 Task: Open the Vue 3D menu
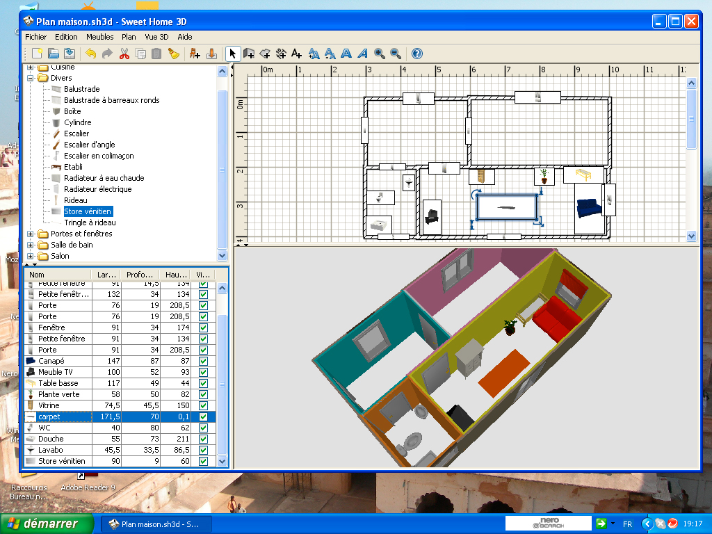(x=156, y=37)
